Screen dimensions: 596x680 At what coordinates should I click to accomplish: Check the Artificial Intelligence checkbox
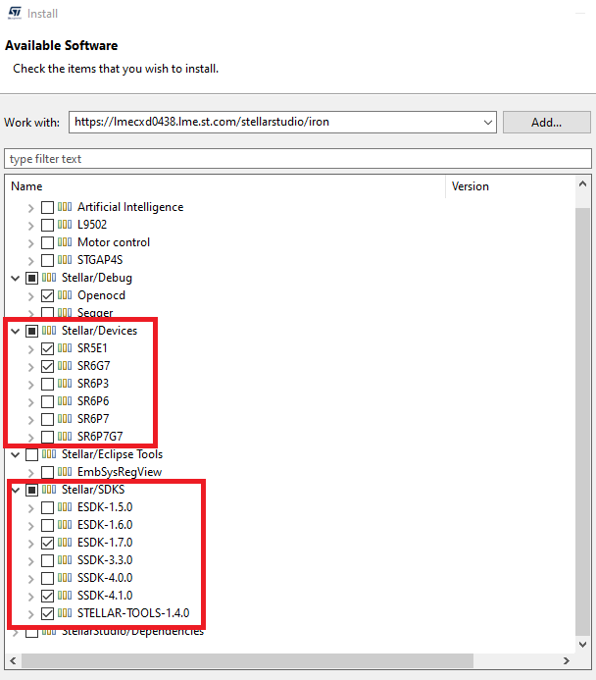(47, 207)
